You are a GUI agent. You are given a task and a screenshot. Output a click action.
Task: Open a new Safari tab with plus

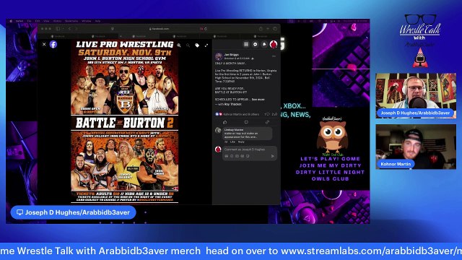(x=268, y=29)
